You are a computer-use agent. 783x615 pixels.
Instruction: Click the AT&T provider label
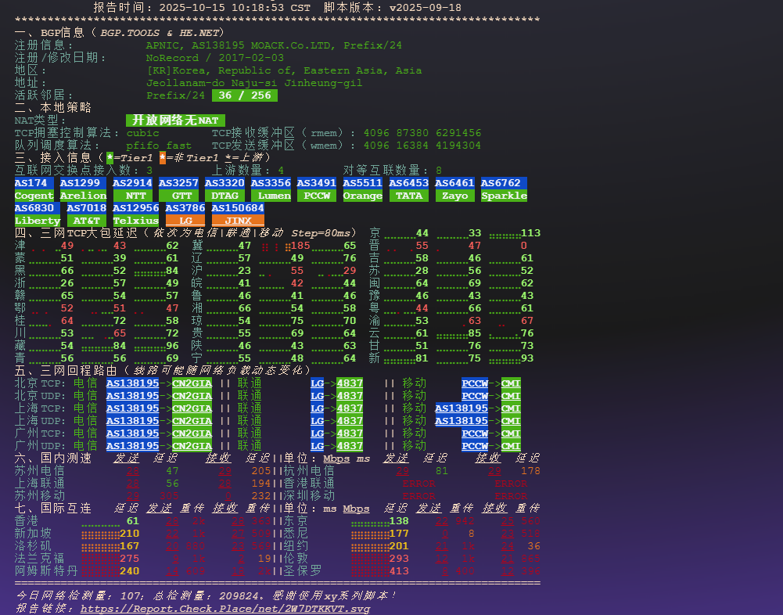coord(86,221)
